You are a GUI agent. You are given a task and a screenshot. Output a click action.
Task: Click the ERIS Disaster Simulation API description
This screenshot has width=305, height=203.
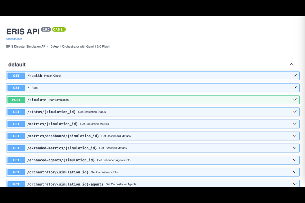pyautogui.click(x=58, y=47)
